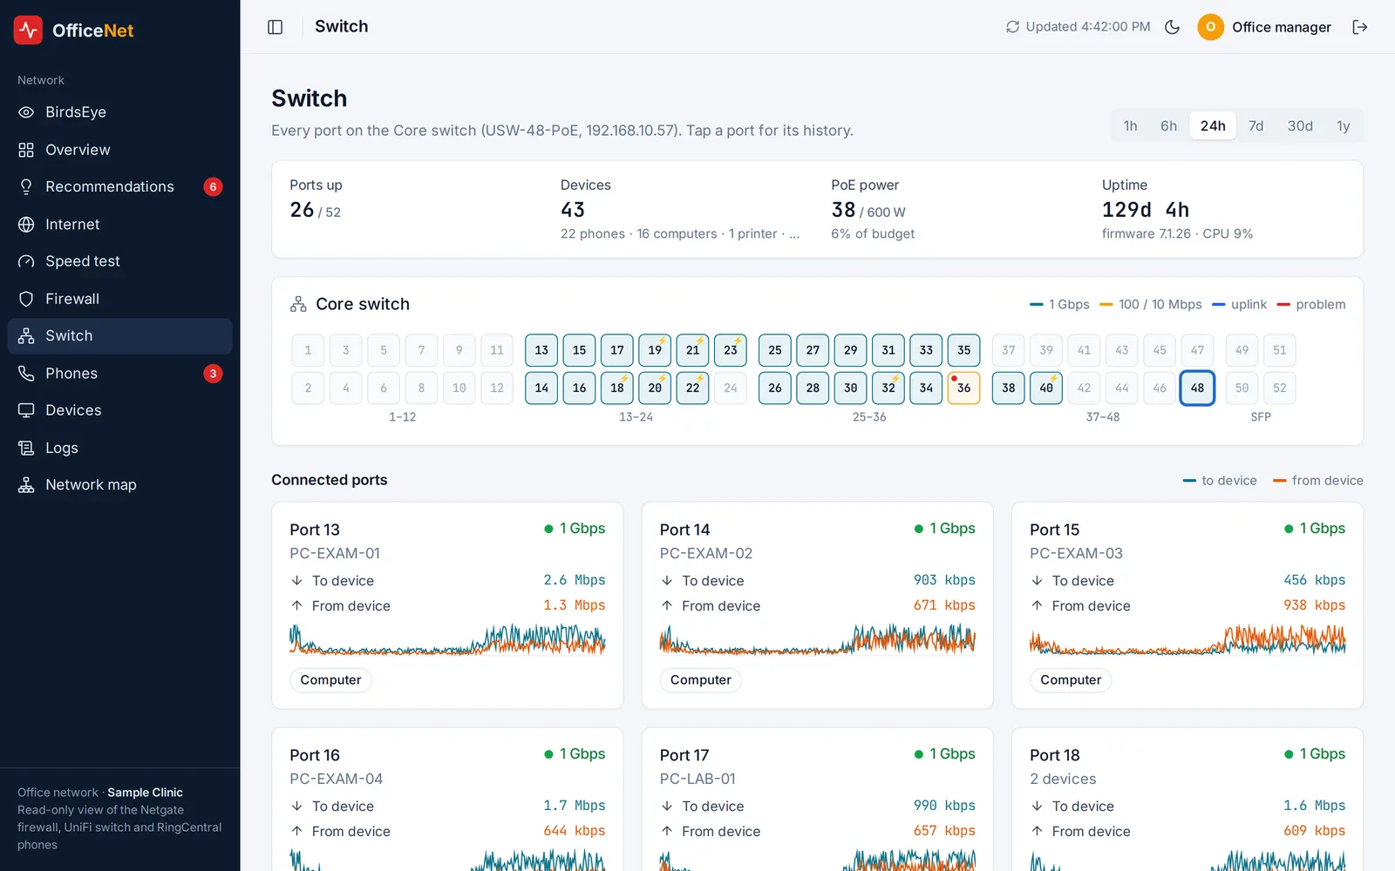Select the 7d time range
Viewport: 1395px width, 871px height.
pos(1255,126)
